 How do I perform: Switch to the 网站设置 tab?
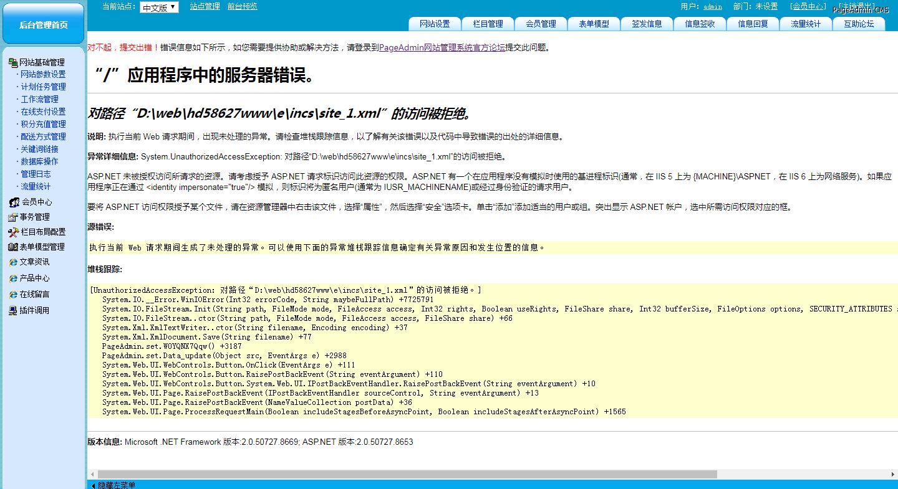(435, 24)
